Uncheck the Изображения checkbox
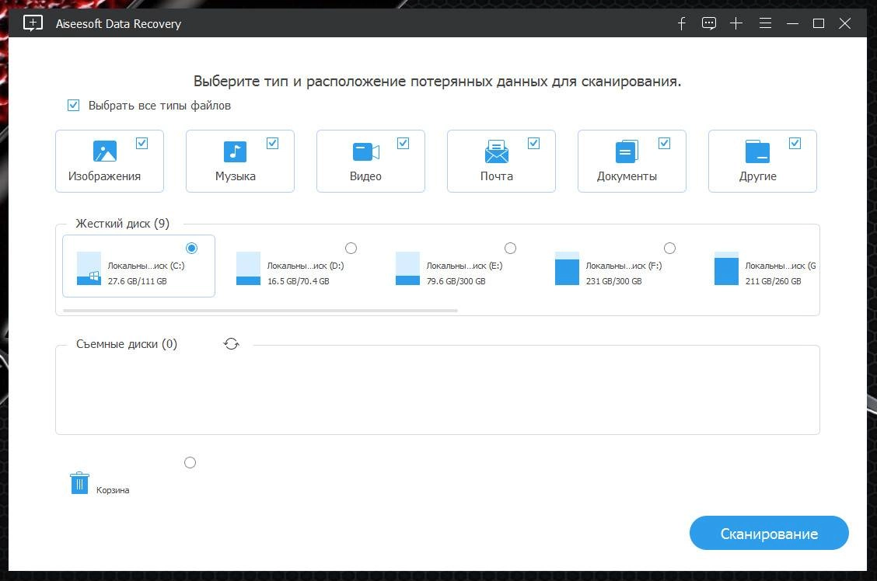This screenshot has height=581, width=877. [x=142, y=144]
